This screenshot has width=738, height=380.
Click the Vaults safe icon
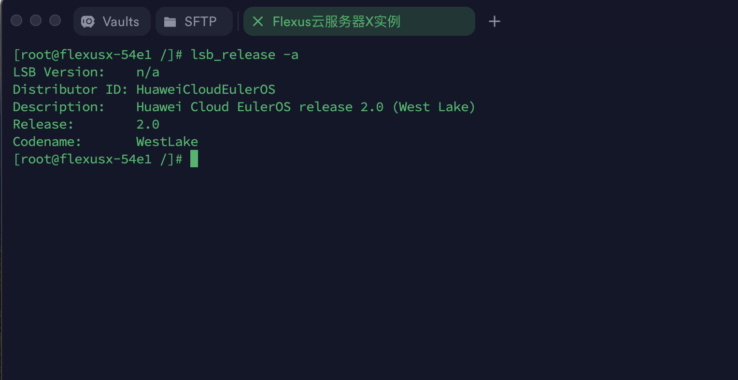pyautogui.click(x=88, y=22)
